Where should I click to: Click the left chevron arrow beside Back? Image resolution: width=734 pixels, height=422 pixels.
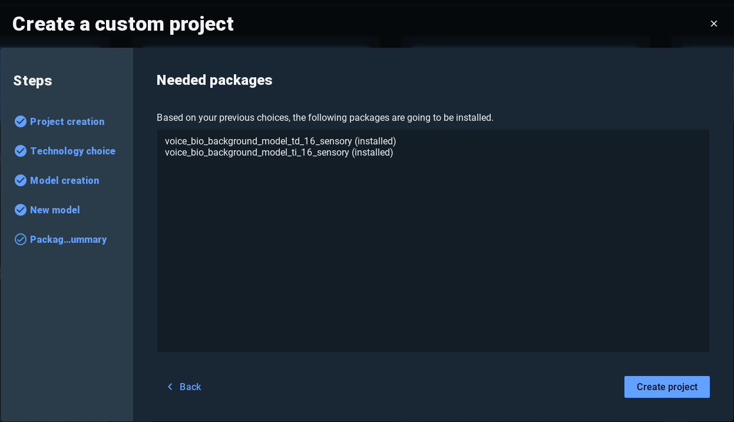pyautogui.click(x=170, y=387)
